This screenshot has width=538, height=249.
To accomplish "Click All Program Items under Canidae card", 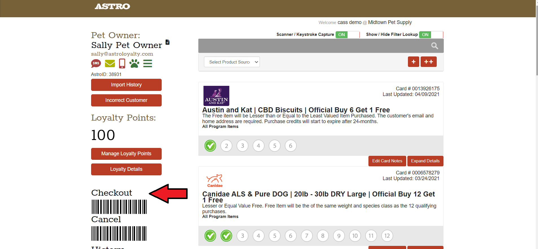I will [220, 217].
